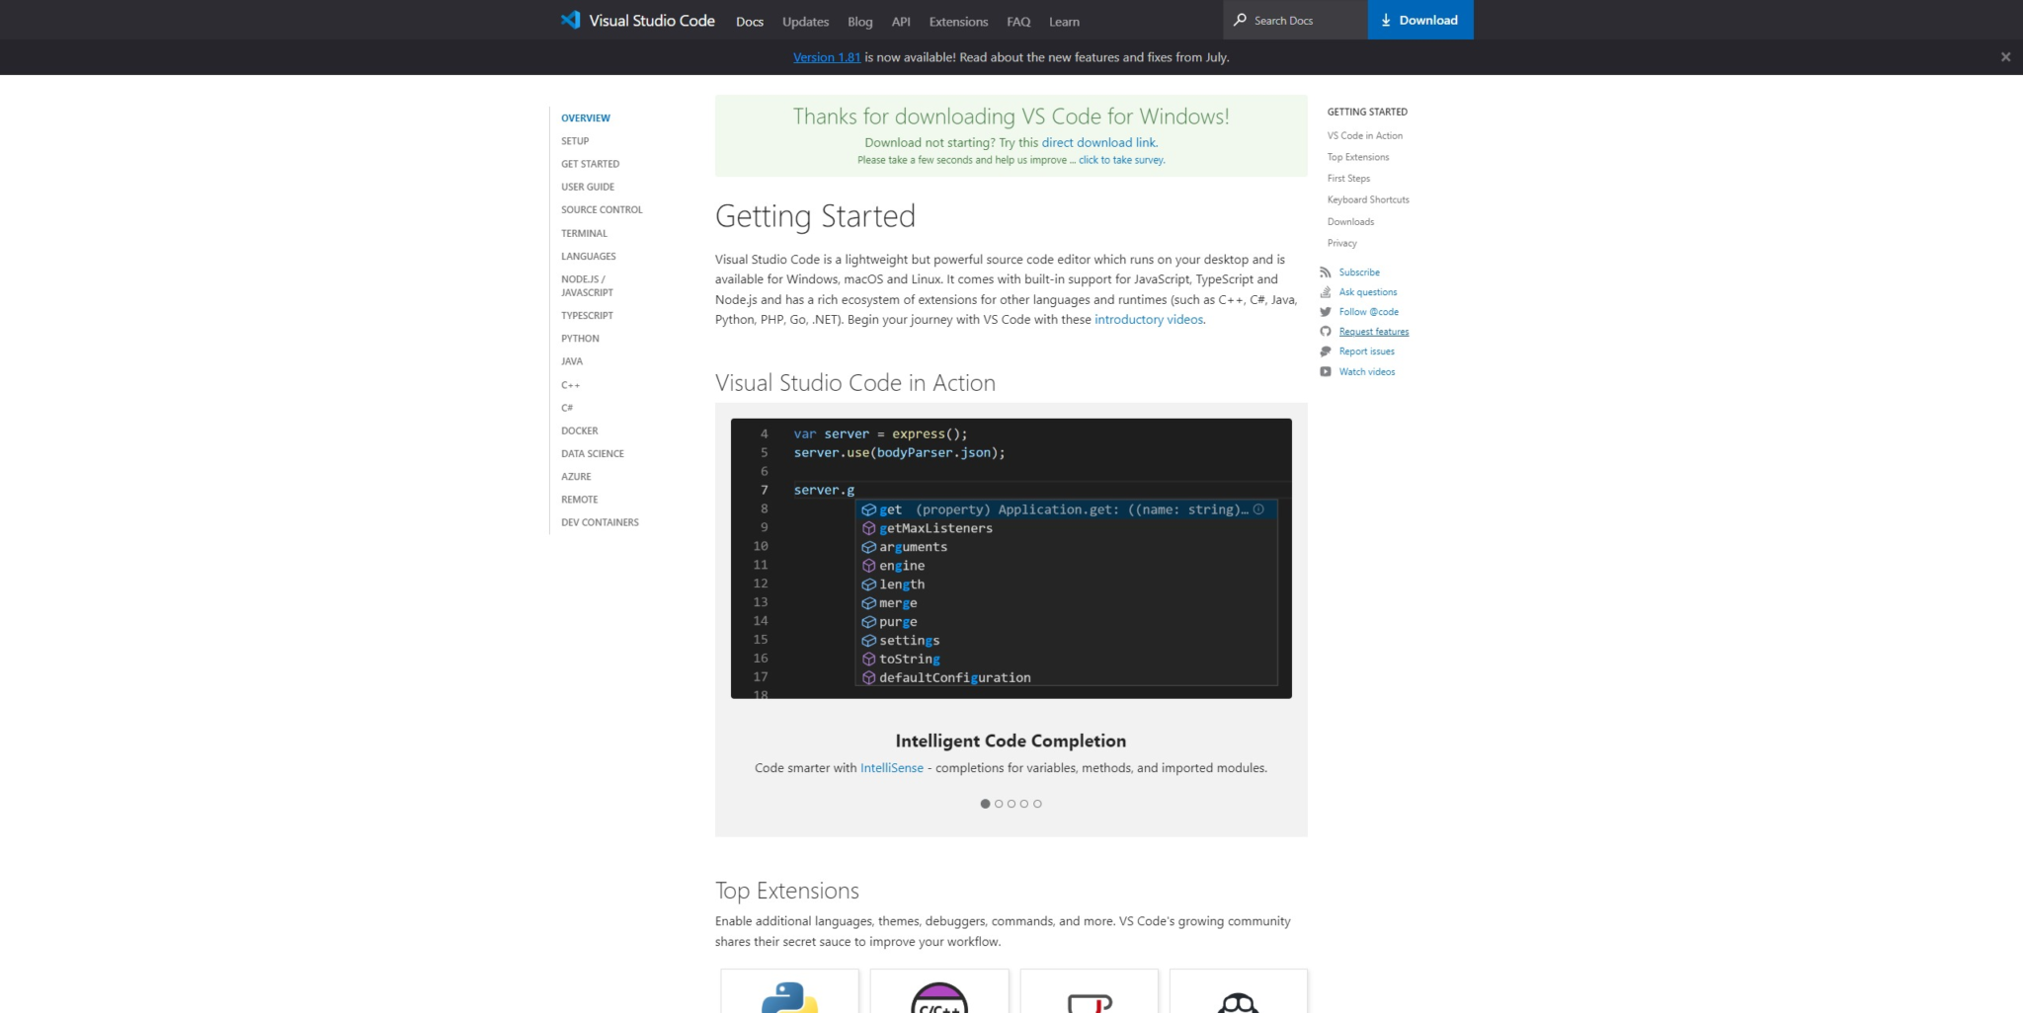Click the blue Download button
The width and height of the screenshot is (2023, 1013).
point(1419,20)
